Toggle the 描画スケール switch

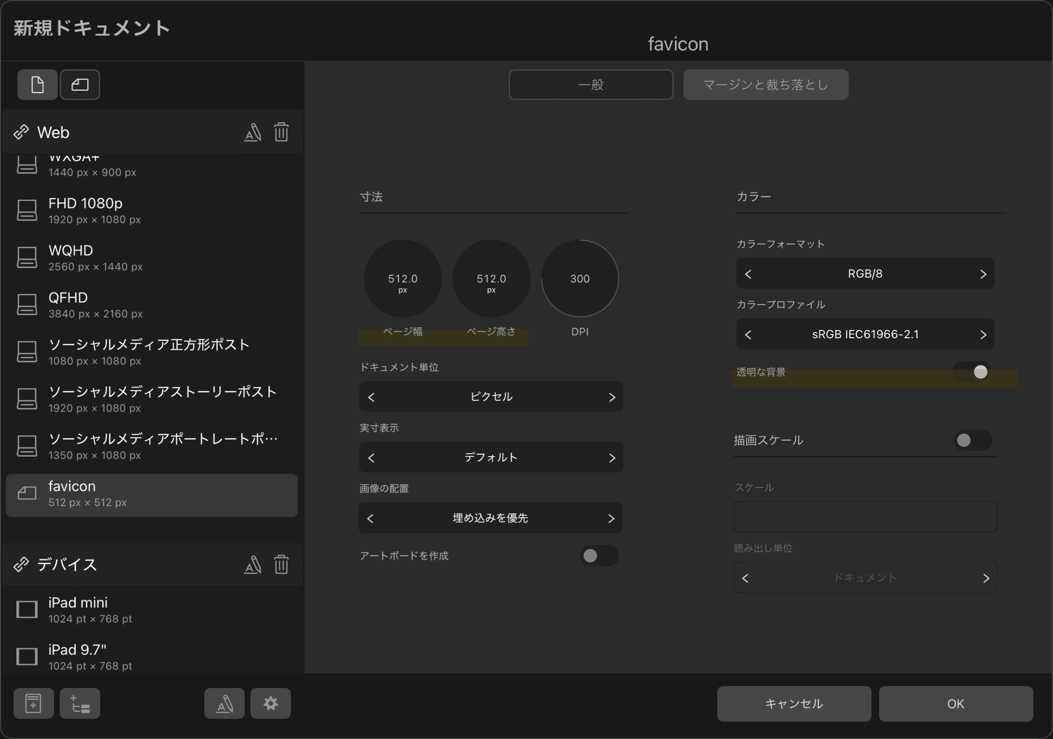[x=972, y=440]
